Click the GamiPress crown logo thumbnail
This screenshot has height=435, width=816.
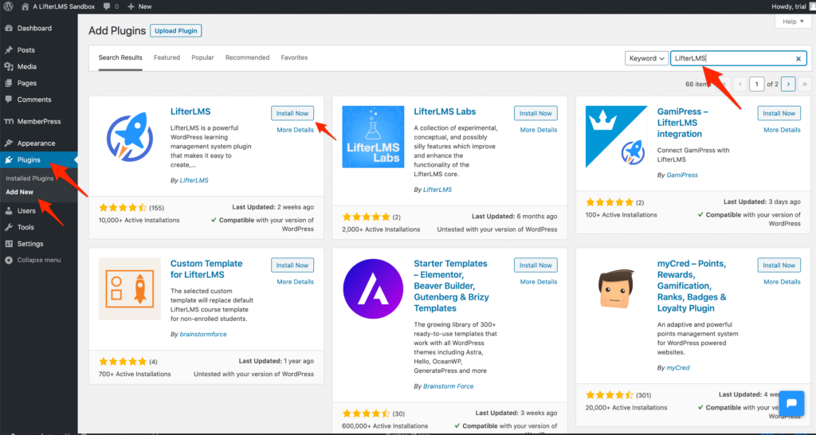[617, 137]
